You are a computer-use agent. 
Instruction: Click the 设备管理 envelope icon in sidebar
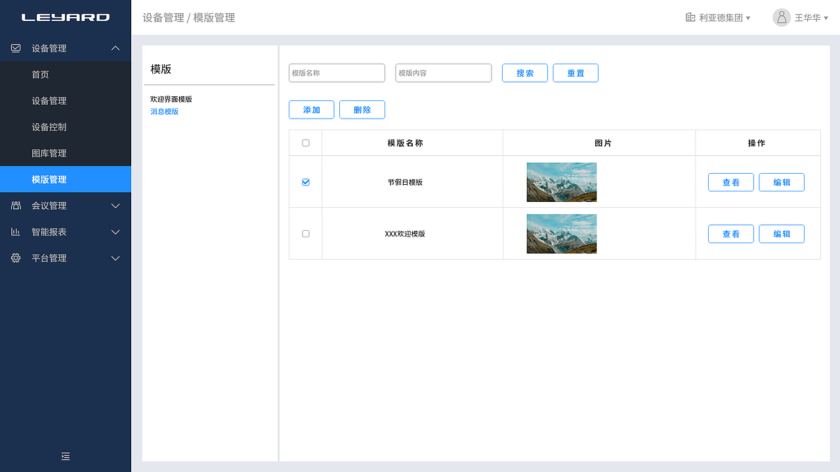15,48
